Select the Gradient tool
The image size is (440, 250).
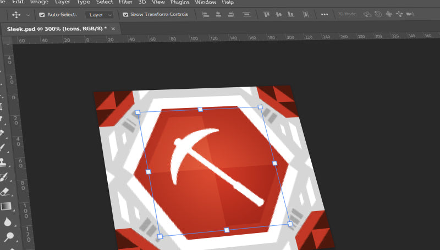6,207
